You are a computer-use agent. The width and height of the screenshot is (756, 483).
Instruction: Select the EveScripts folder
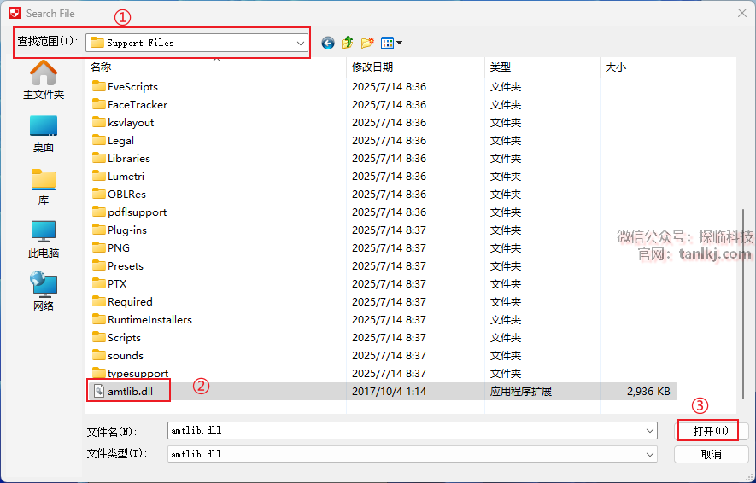coord(132,87)
